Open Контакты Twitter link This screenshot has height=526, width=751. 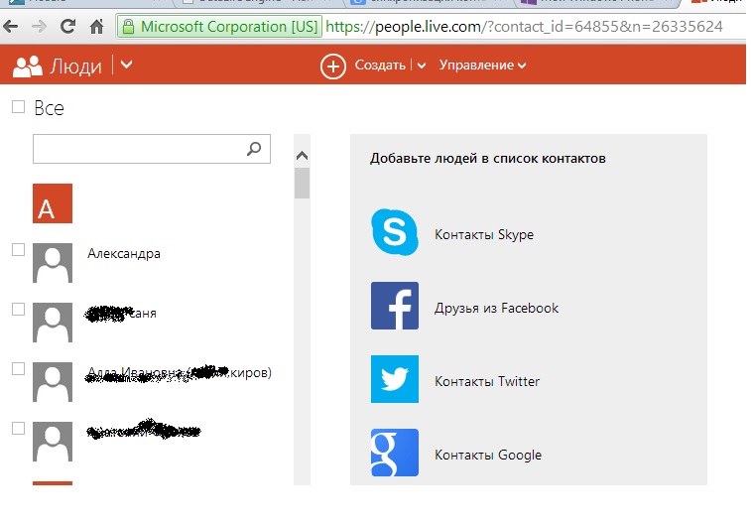click(487, 381)
